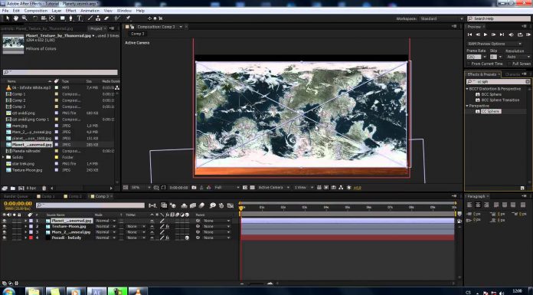Click RAM Preview button in Preview panel
The width and height of the screenshot is (533, 295).
(x=528, y=34)
